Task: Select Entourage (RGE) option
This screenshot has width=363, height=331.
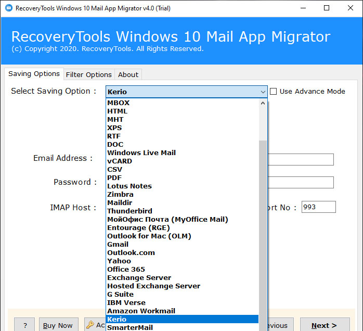Action: click(183, 228)
